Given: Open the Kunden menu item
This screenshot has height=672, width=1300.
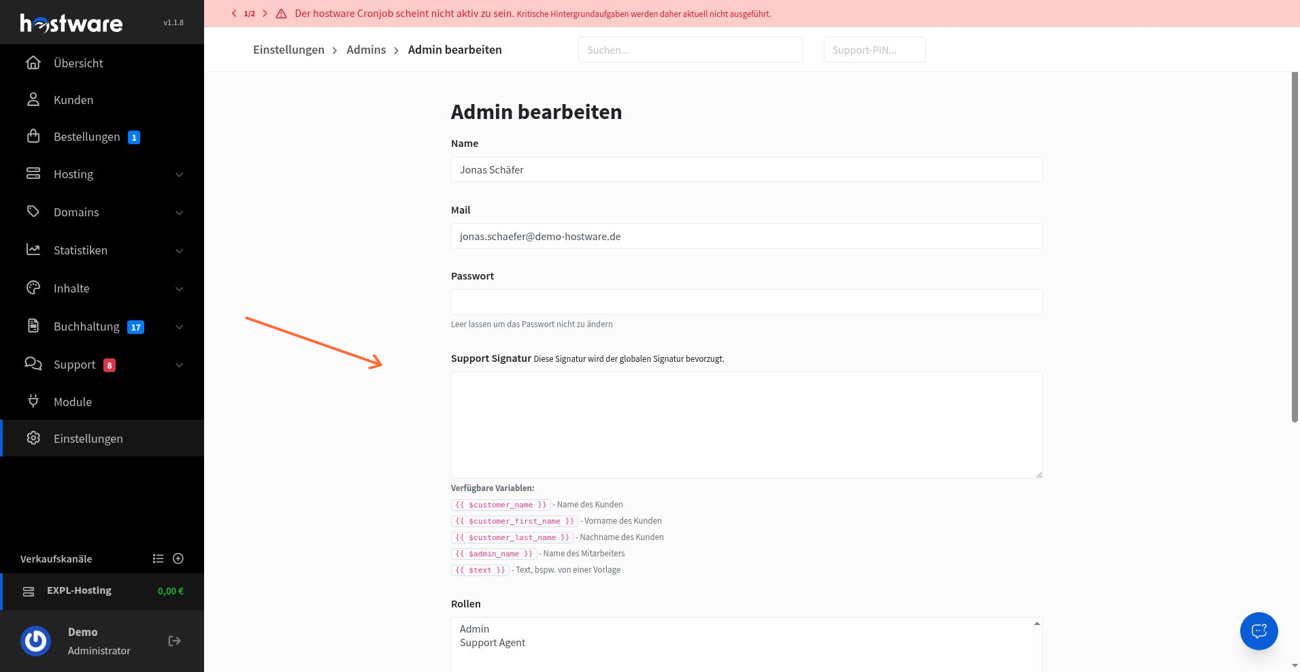Looking at the screenshot, I should pyautogui.click(x=102, y=99).
